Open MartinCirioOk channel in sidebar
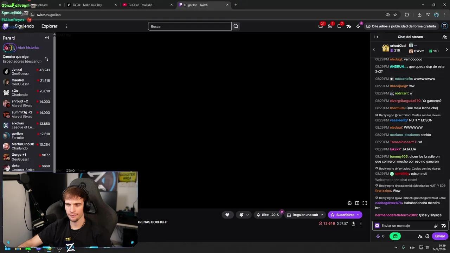The height and width of the screenshot is (253, 450). tap(27, 146)
